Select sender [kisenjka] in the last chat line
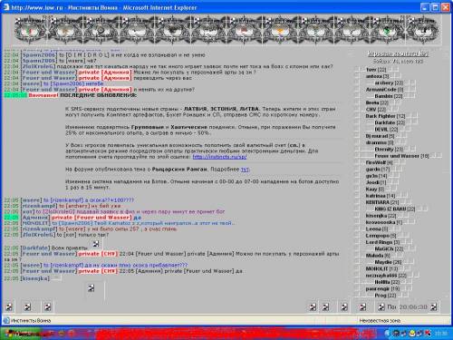Image resolution: width=453 pixels, height=340 pixels. click(34, 278)
